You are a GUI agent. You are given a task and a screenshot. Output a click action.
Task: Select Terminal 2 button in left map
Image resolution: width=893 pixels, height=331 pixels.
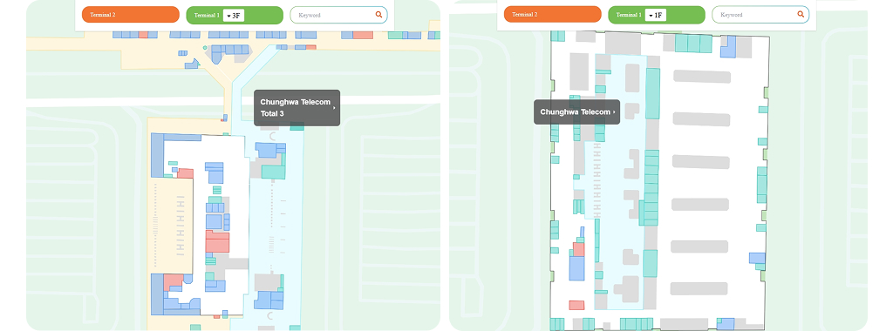[131, 15]
